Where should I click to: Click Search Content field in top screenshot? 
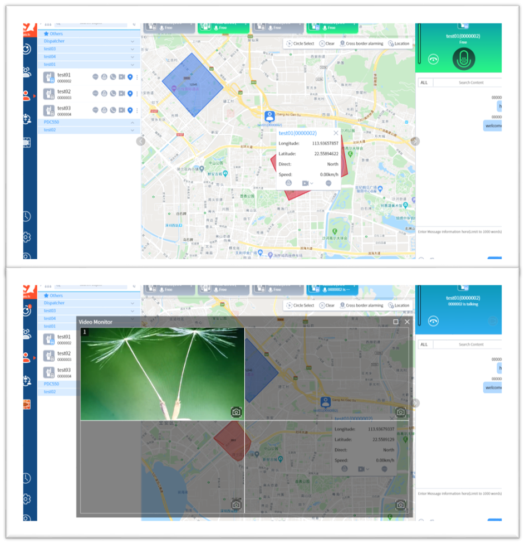click(x=468, y=82)
